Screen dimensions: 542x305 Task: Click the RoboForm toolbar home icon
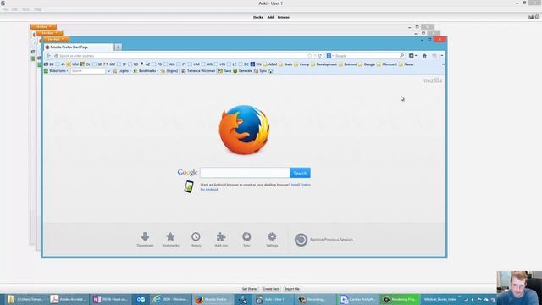[271, 71]
